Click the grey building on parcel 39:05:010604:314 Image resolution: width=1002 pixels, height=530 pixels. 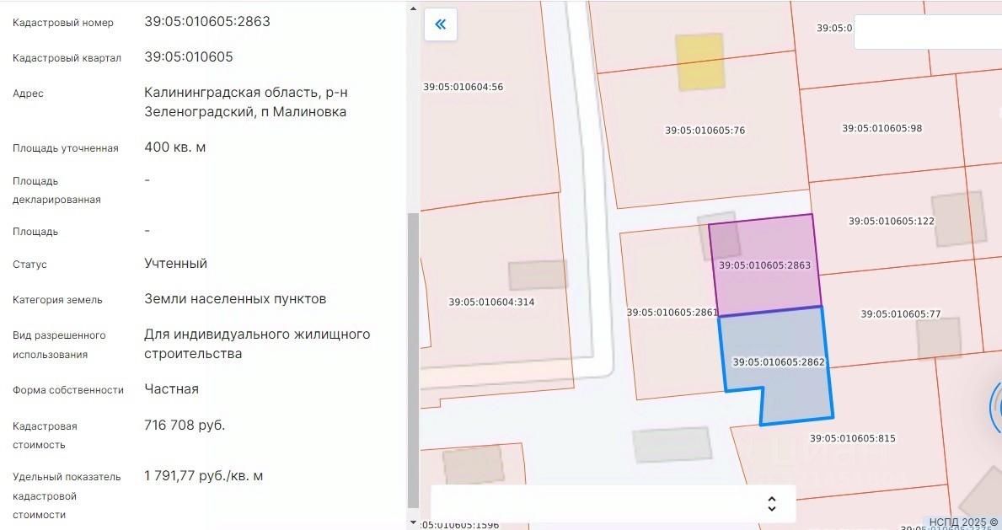coord(538,275)
